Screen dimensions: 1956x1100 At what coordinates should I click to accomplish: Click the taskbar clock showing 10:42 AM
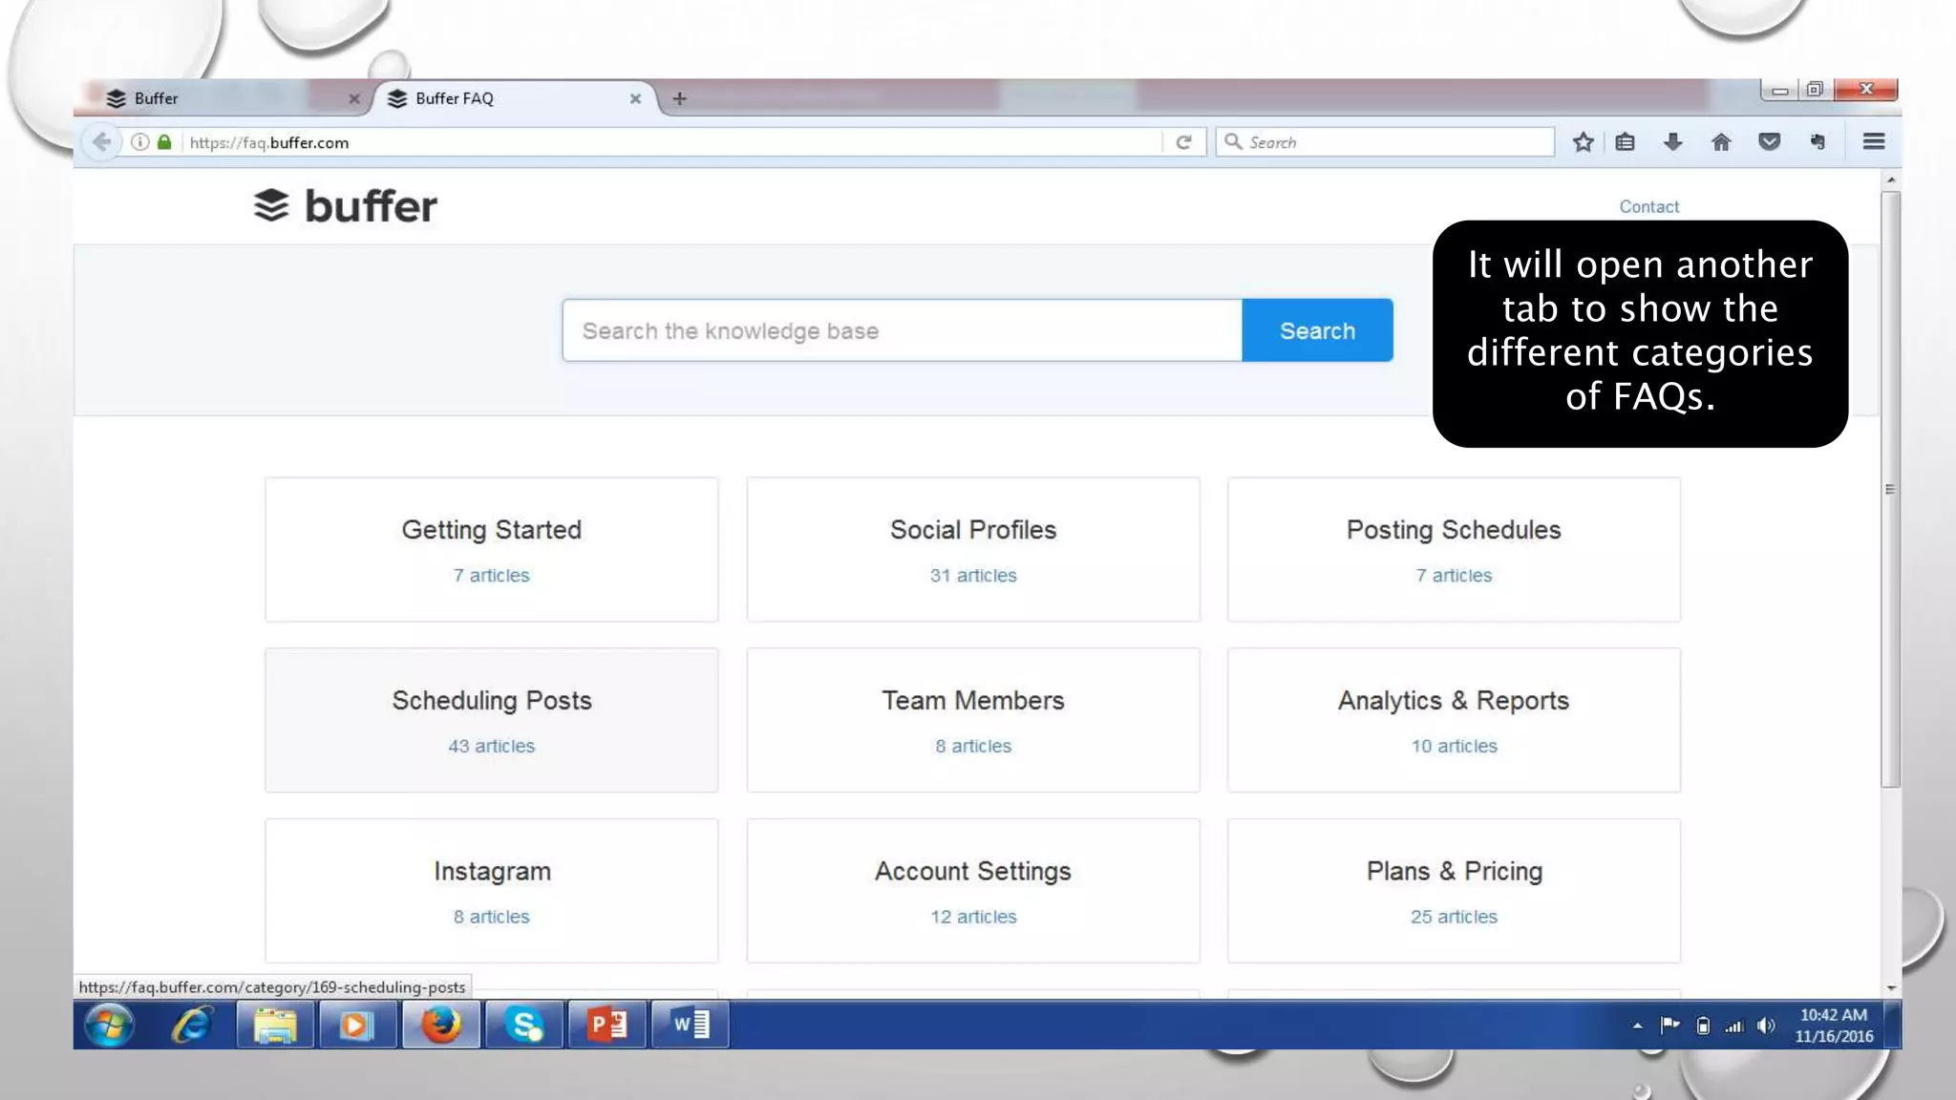1834,1026
